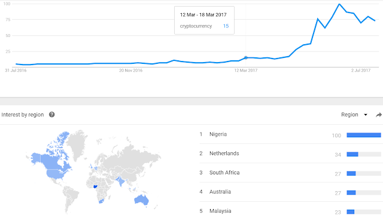The width and height of the screenshot is (383, 218).
Task: Click the highlighted Nigeria on the map
Action: pos(95,186)
